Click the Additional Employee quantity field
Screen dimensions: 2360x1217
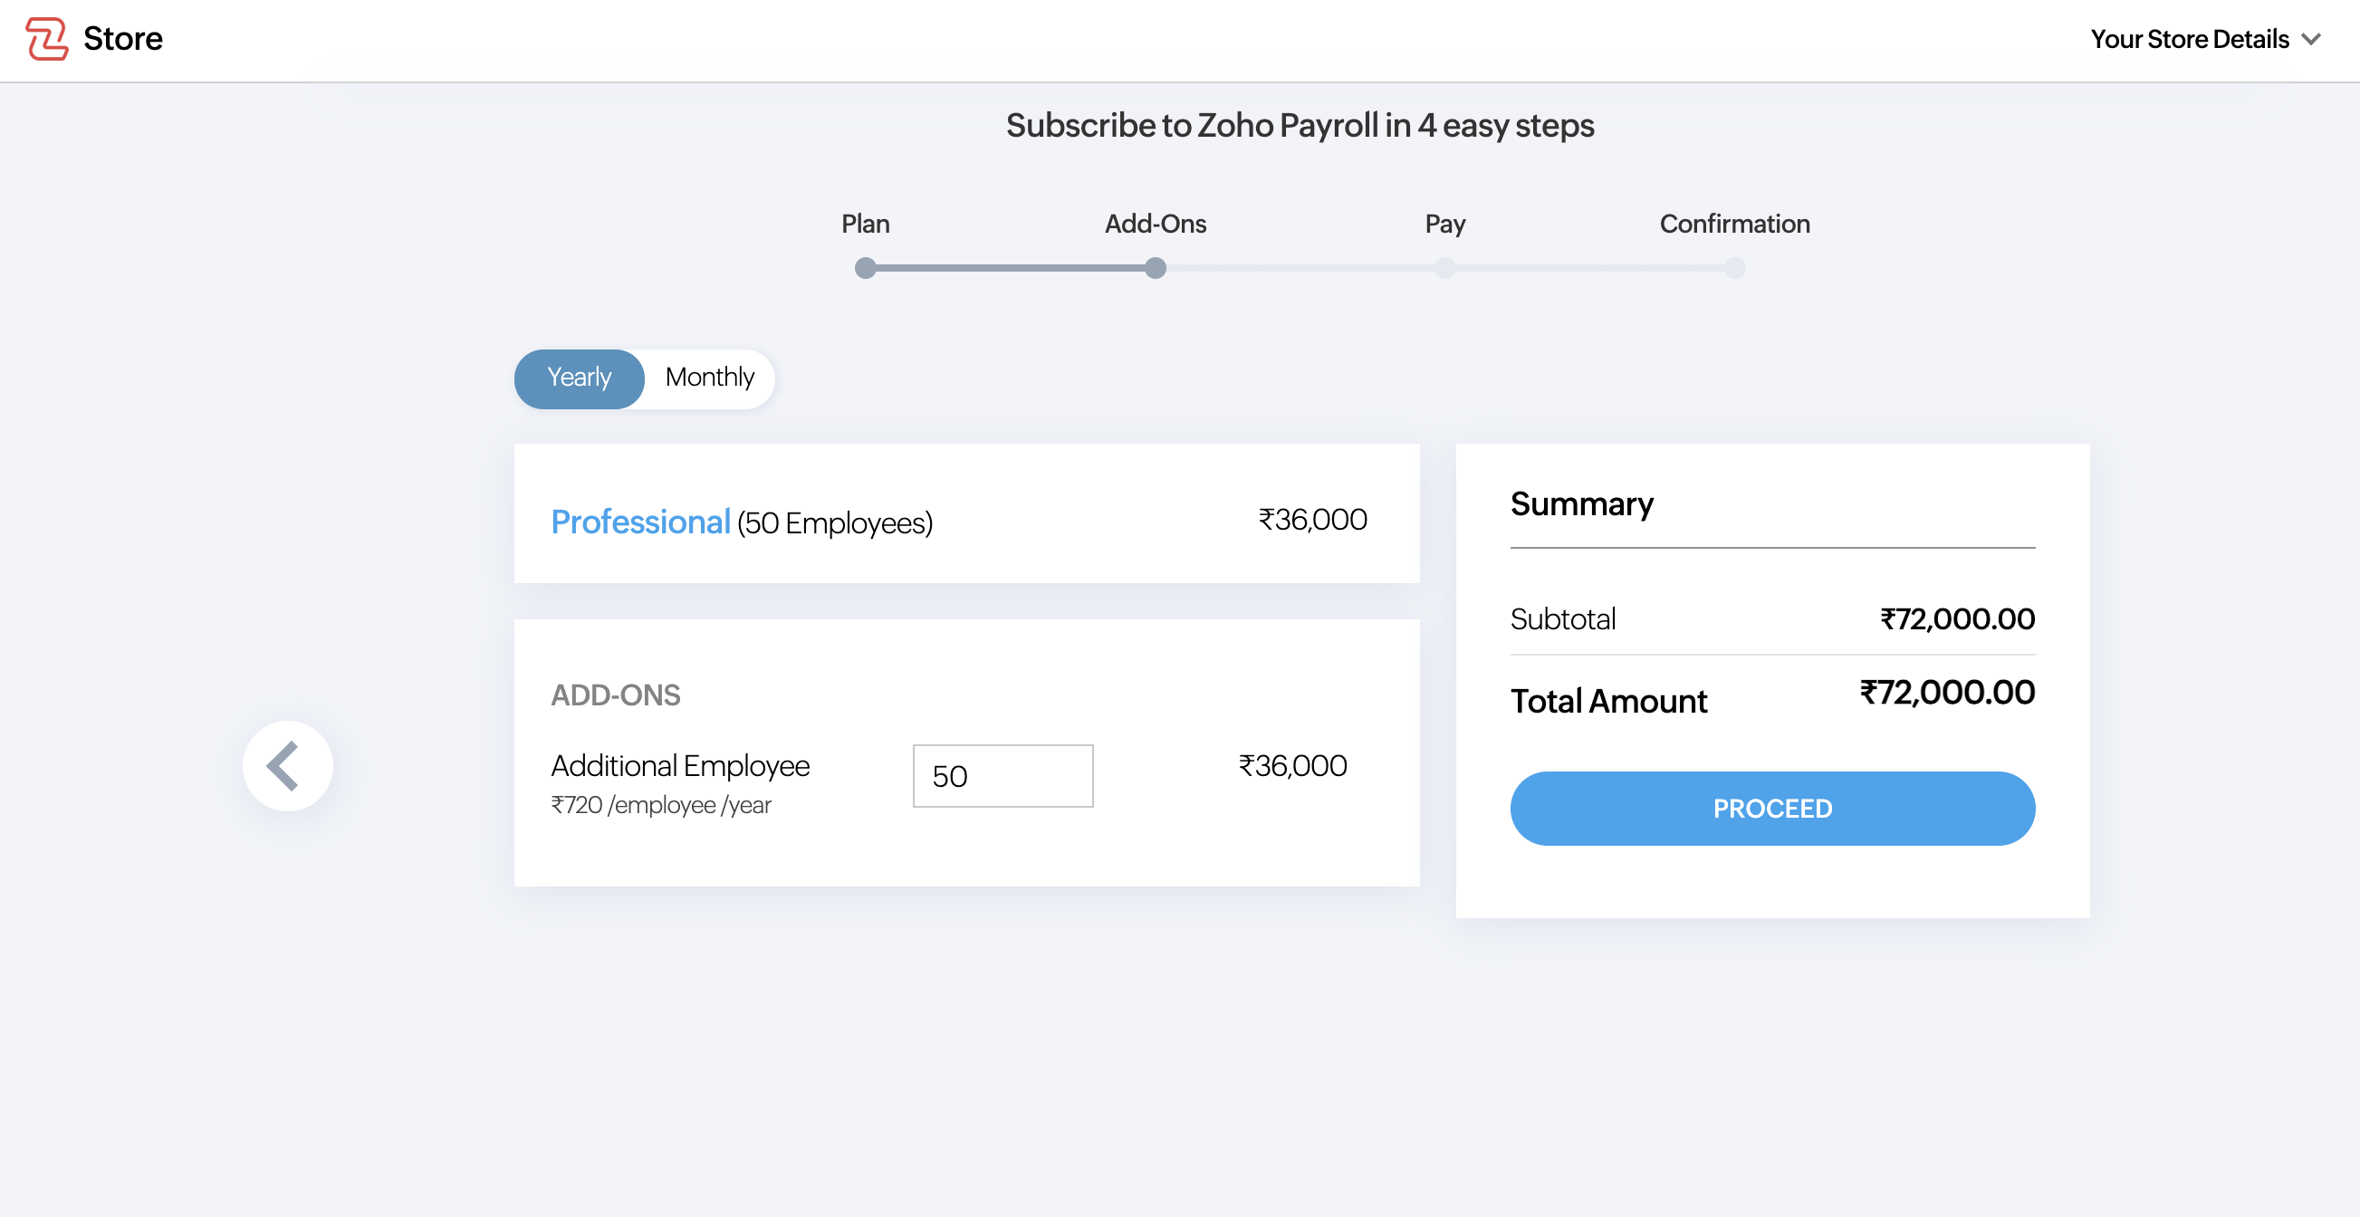pos(1003,776)
